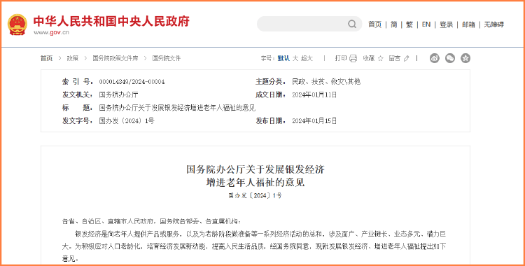
Task: Set font size to 超大
Action: [x=307, y=58]
